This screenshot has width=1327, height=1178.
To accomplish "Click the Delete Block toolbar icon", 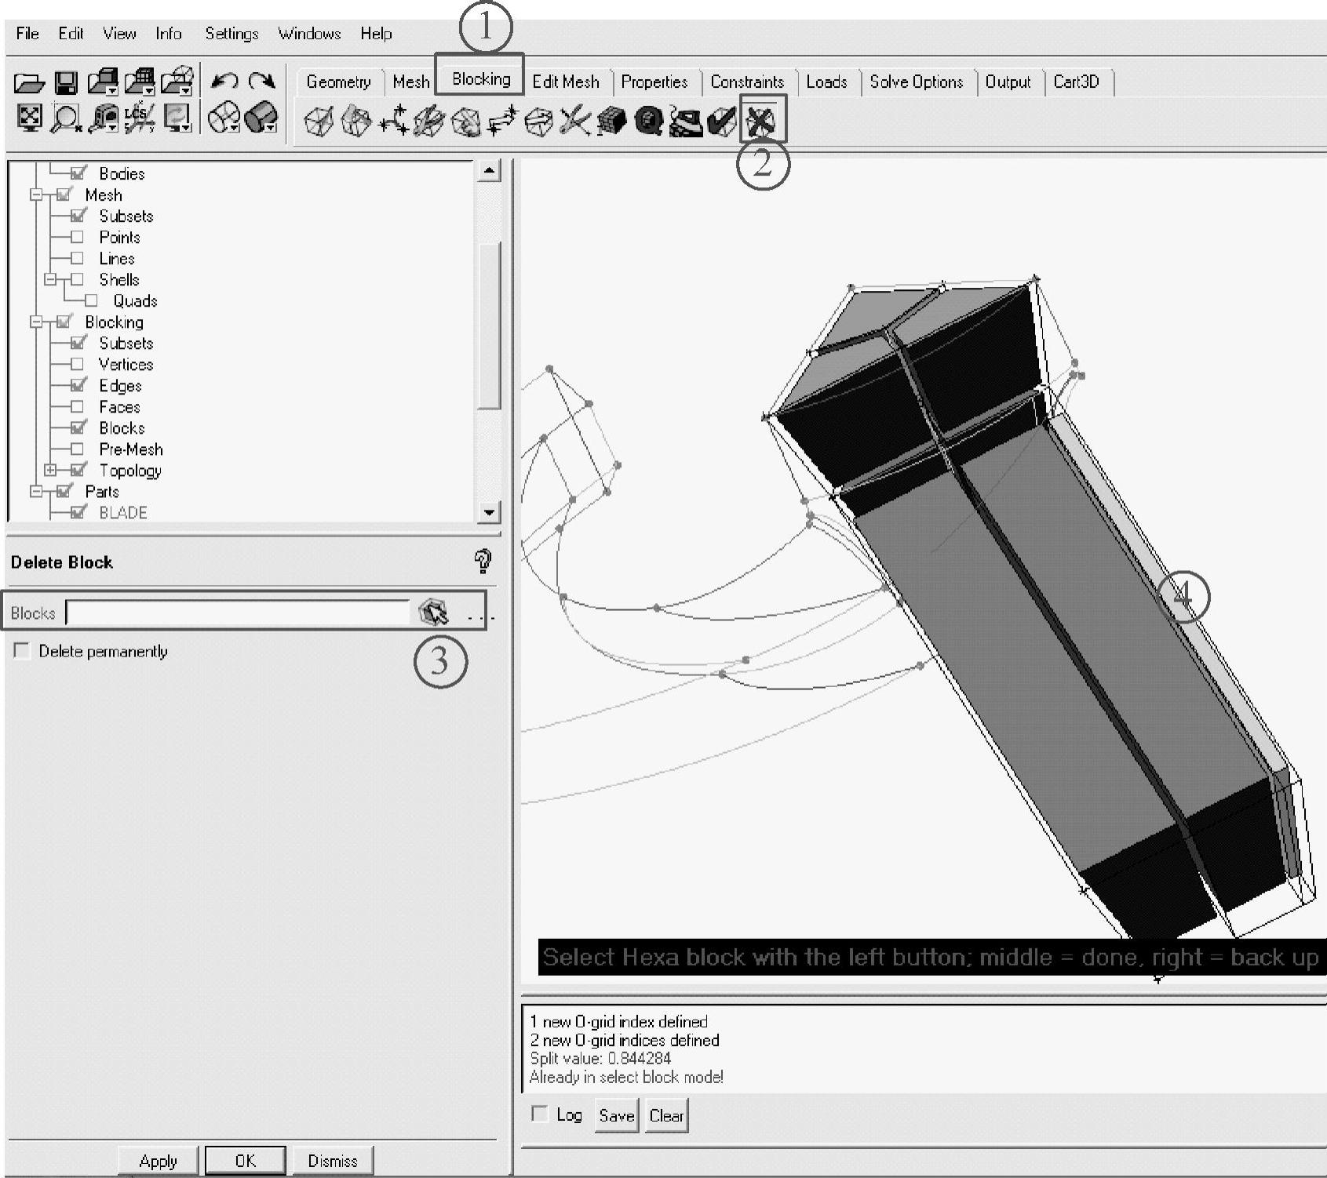I will pyautogui.click(x=760, y=121).
